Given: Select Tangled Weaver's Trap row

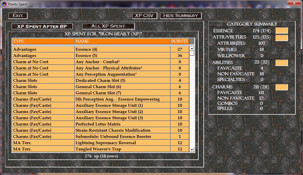Looking at the screenshot, I should tap(101, 149).
